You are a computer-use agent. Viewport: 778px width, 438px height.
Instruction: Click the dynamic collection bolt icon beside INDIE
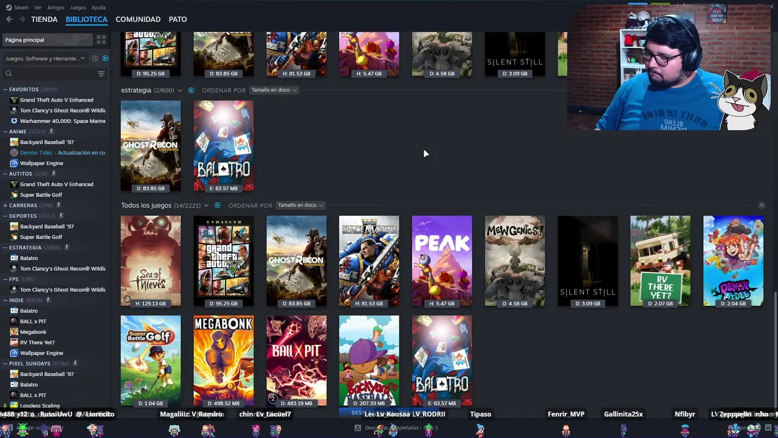48,300
